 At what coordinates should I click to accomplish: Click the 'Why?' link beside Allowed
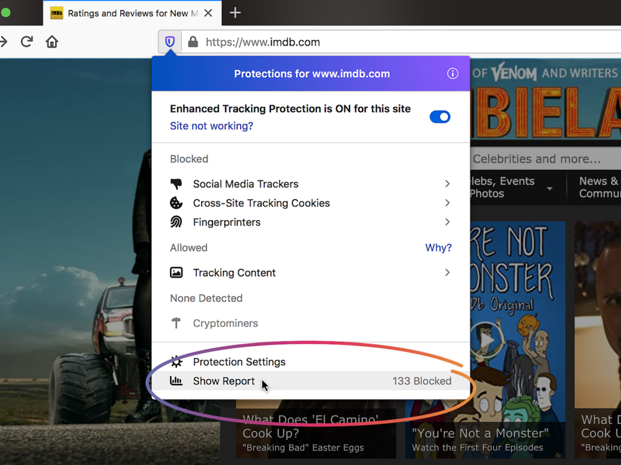(438, 247)
